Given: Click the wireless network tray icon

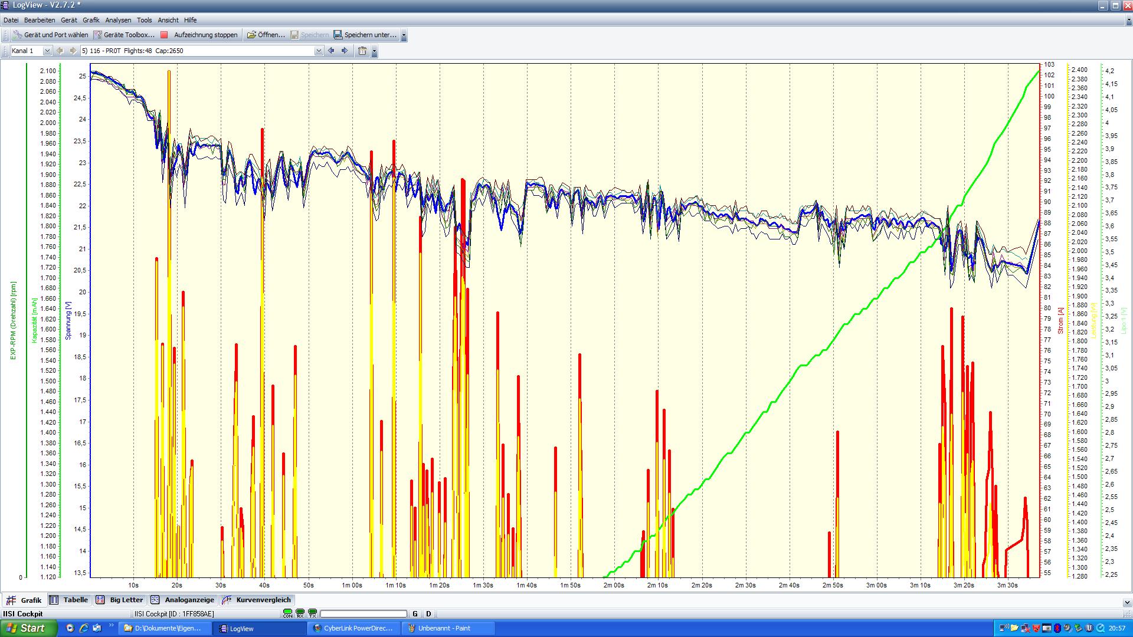Looking at the screenshot, I should (x=1004, y=628).
